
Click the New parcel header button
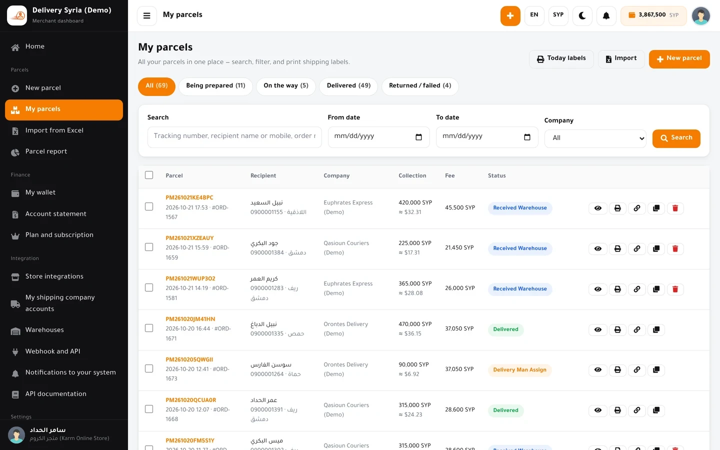[x=679, y=59]
